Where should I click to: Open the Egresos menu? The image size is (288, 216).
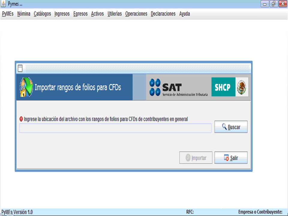tap(80, 14)
